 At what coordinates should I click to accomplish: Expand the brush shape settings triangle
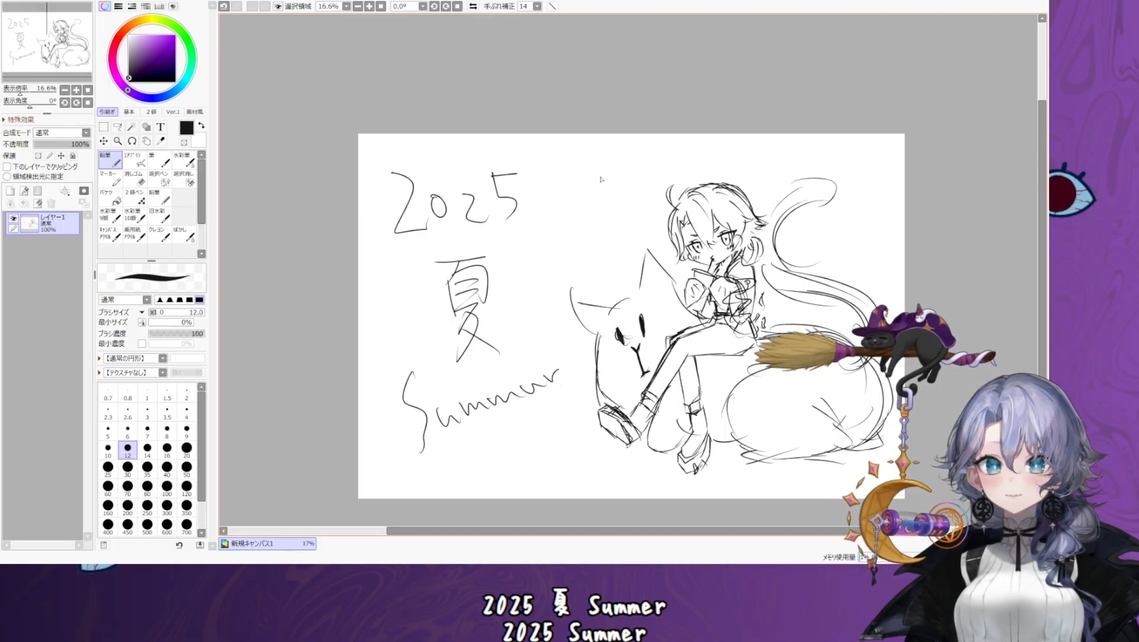(x=99, y=358)
